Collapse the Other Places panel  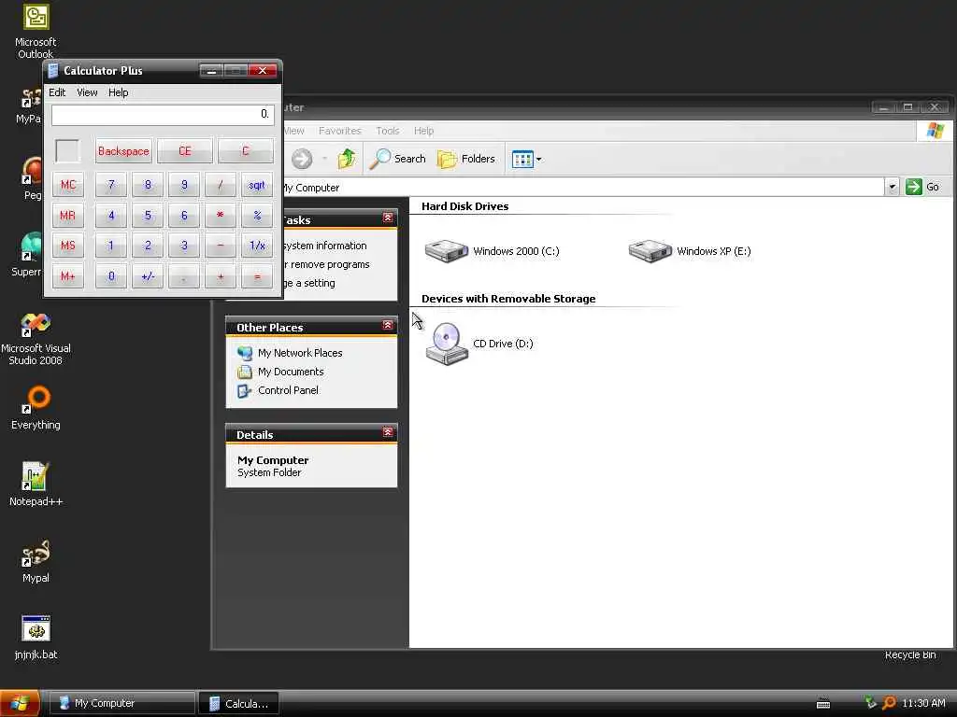(388, 325)
